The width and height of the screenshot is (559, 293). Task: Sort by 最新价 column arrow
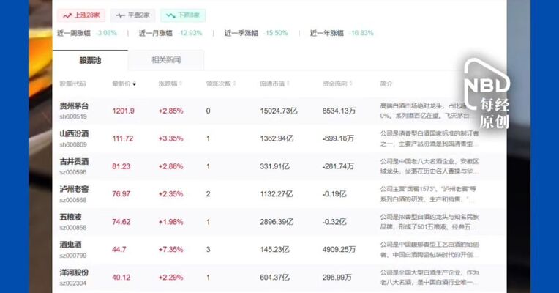135,84
